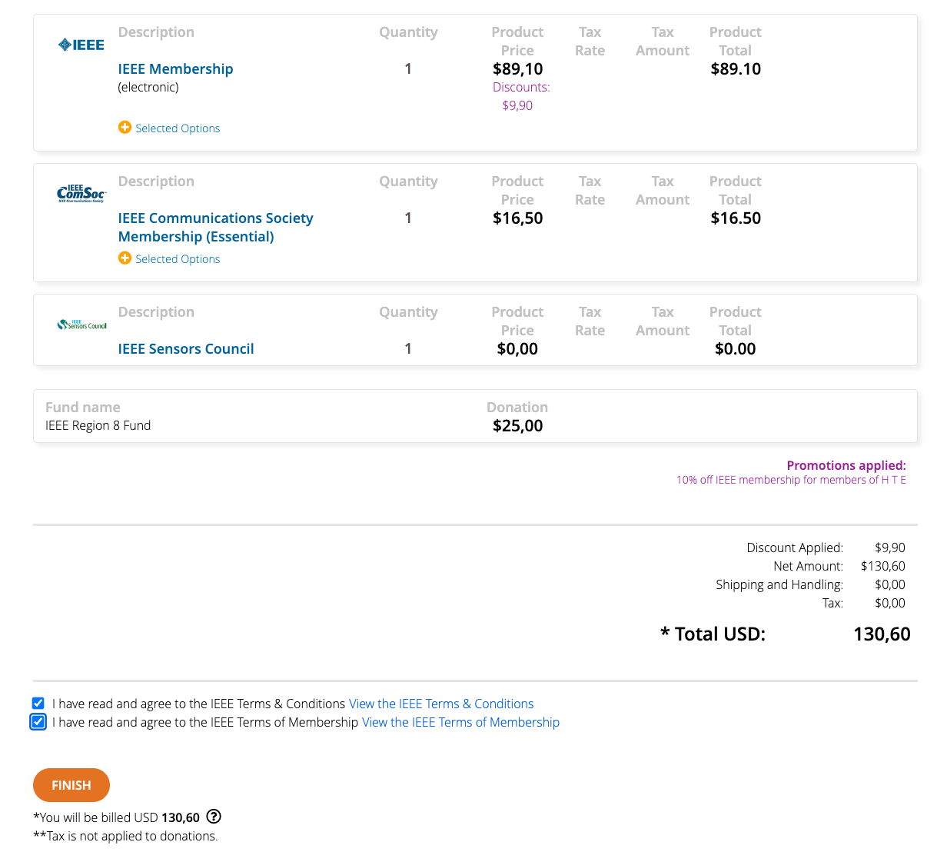Expand plus icon under IEEE Membership
947x852 pixels.
[x=125, y=127]
